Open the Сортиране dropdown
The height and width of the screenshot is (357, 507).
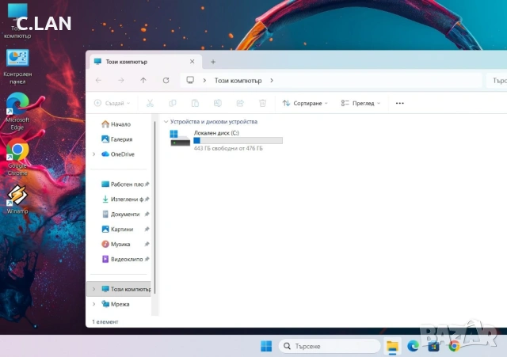[x=305, y=103]
